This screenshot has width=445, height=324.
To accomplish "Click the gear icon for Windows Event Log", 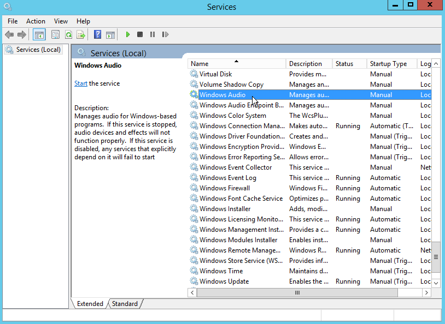I will point(194,178).
